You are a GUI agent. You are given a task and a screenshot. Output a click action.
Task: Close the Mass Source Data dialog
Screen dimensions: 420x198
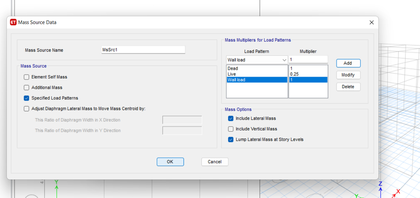372,23
